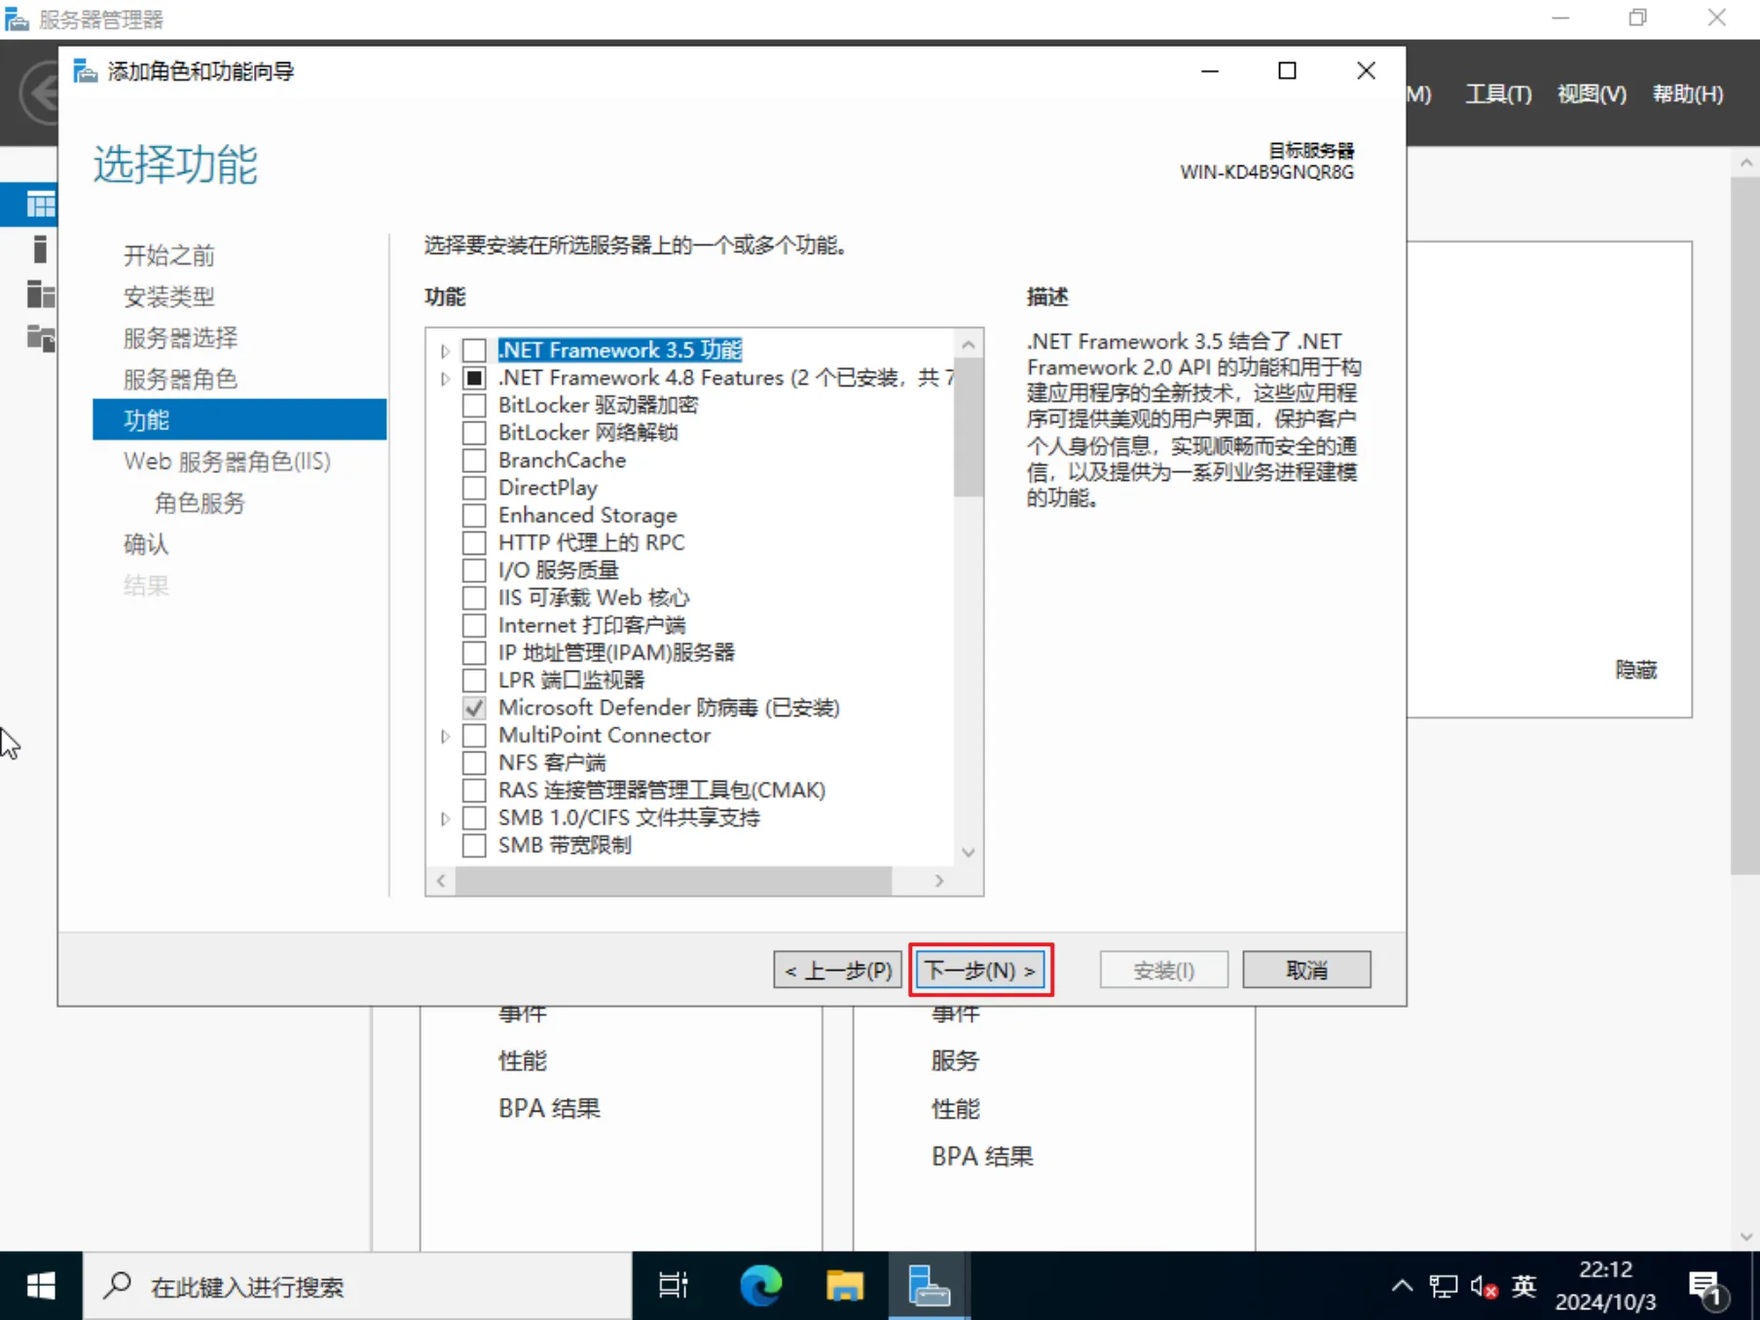Open File Explorer from taskbar
The width and height of the screenshot is (1760, 1320).
[844, 1286]
